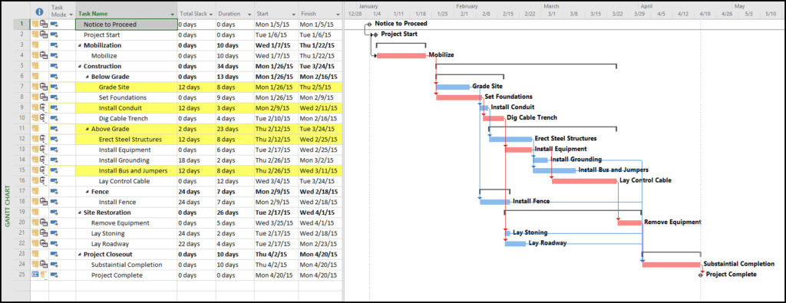
Task: Collapse the Mobilization summary task
Action: pos(80,45)
